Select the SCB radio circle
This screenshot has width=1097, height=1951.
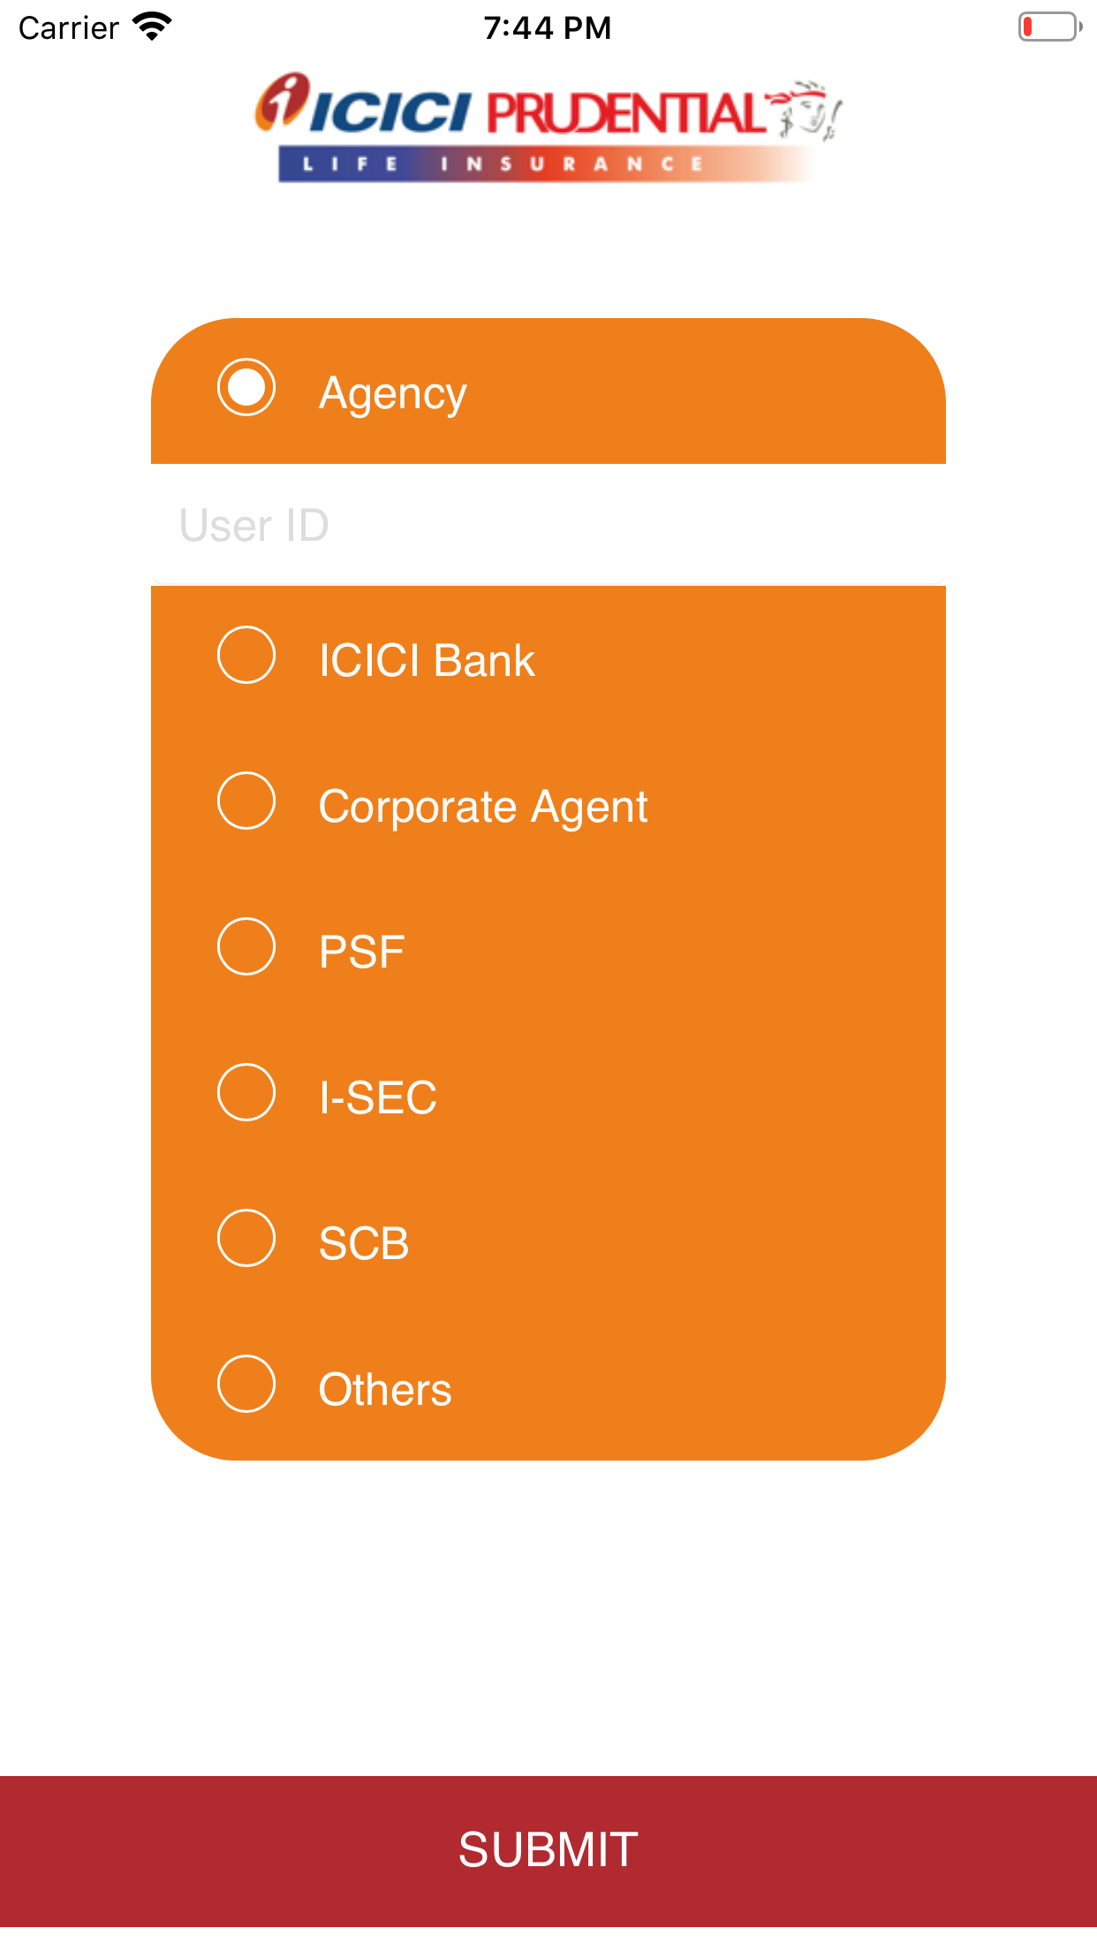246,1238
